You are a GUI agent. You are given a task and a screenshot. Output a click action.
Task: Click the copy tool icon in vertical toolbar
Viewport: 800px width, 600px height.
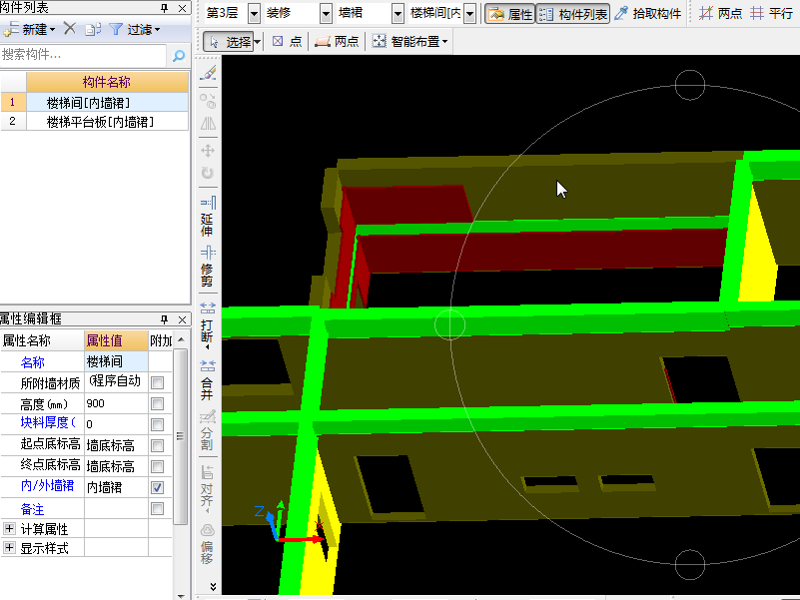(208, 101)
